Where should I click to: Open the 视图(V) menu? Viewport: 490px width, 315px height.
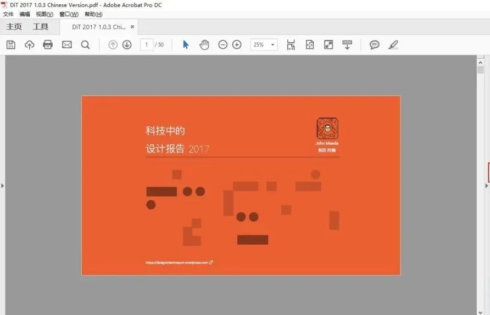[x=44, y=14]
